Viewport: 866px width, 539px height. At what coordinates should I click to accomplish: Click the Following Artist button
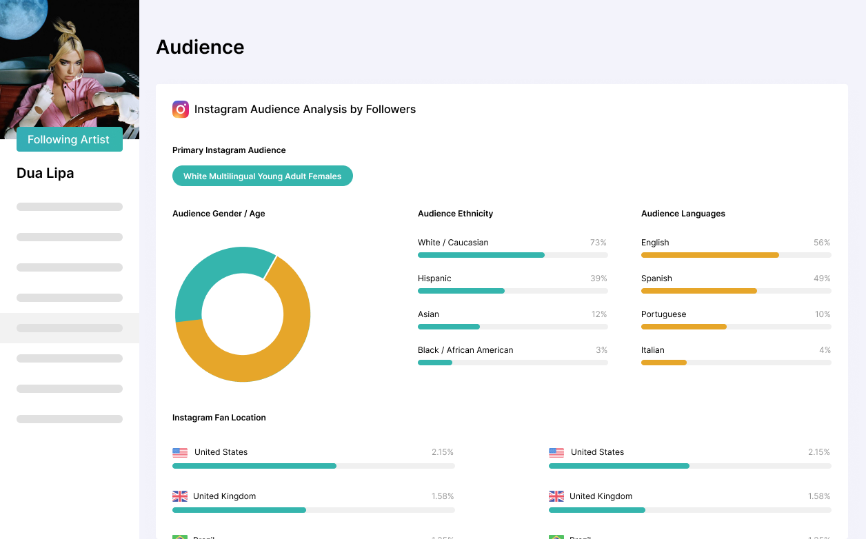pyautogui.click(x=70, y=139)
